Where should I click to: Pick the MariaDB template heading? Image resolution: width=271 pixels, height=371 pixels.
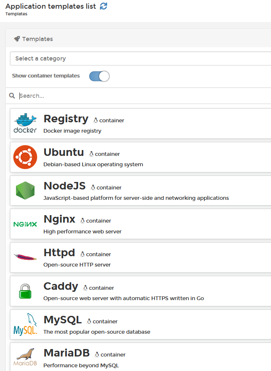[x=67, y=353]
